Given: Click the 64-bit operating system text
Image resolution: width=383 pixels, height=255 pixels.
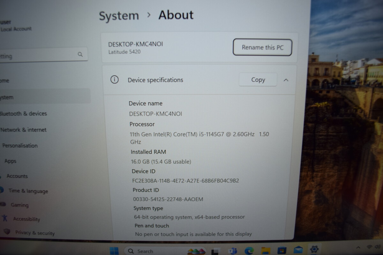Looking at the screenshot, I should pos(189,217).
